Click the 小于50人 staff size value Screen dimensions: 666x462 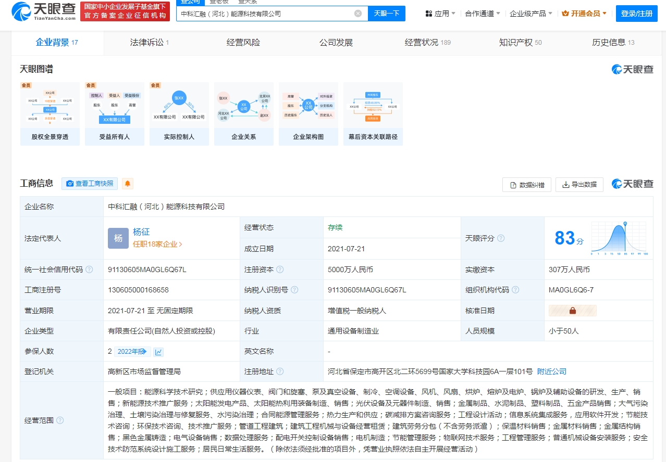coord(564,331)
